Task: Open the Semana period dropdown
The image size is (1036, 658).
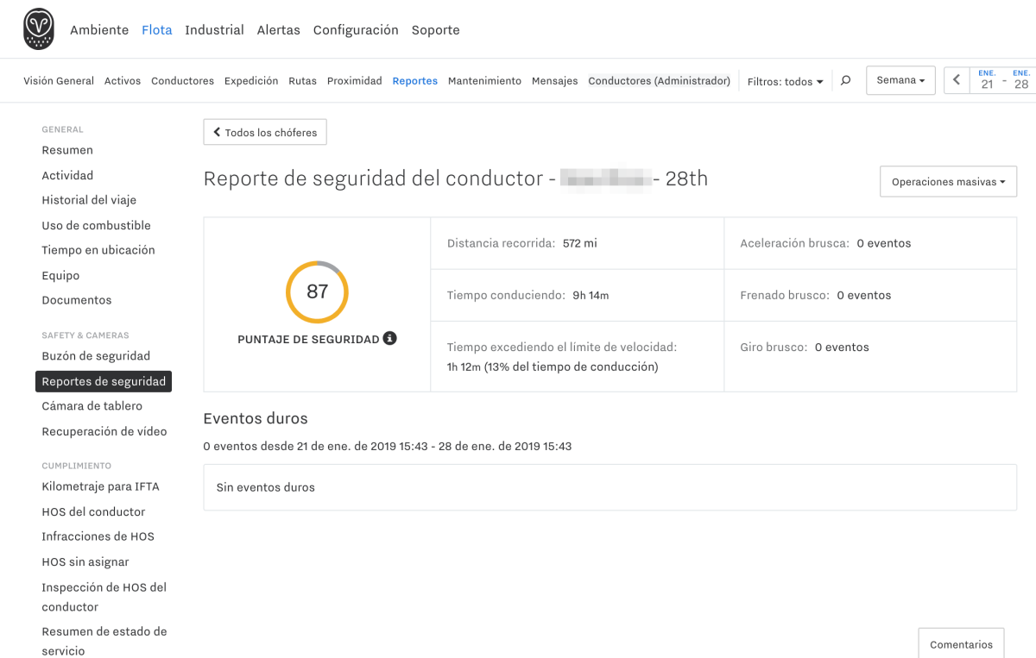Action: tap(900, 80)
